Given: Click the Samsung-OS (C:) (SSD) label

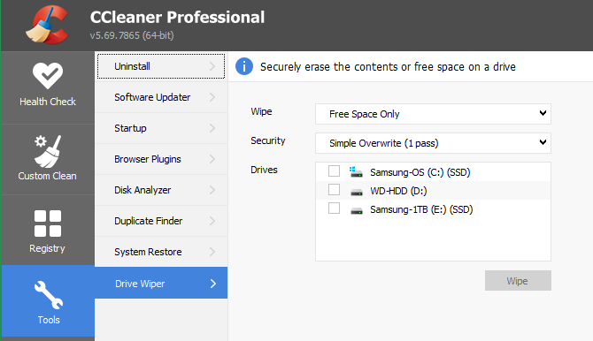Looking at the screenshot, I should (420, 172).
